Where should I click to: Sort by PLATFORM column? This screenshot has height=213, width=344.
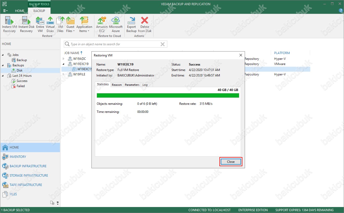point(282,53)
